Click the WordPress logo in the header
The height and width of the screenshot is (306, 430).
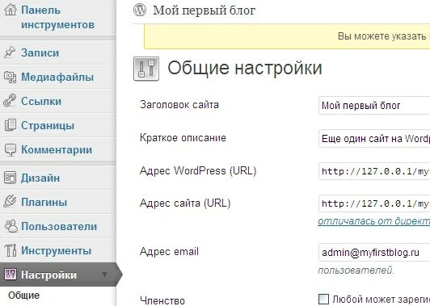coord(140,10)
